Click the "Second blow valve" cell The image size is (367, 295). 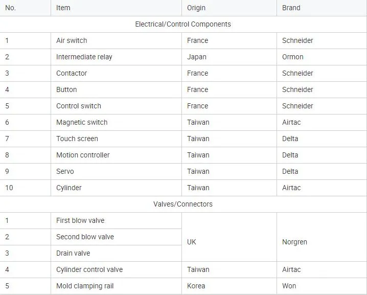(x=85, y=237)
